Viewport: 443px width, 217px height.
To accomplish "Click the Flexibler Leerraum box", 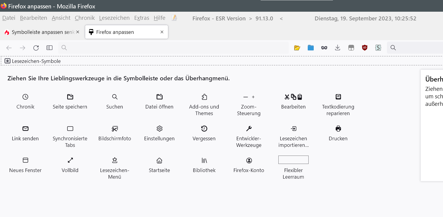I will 293,160.
